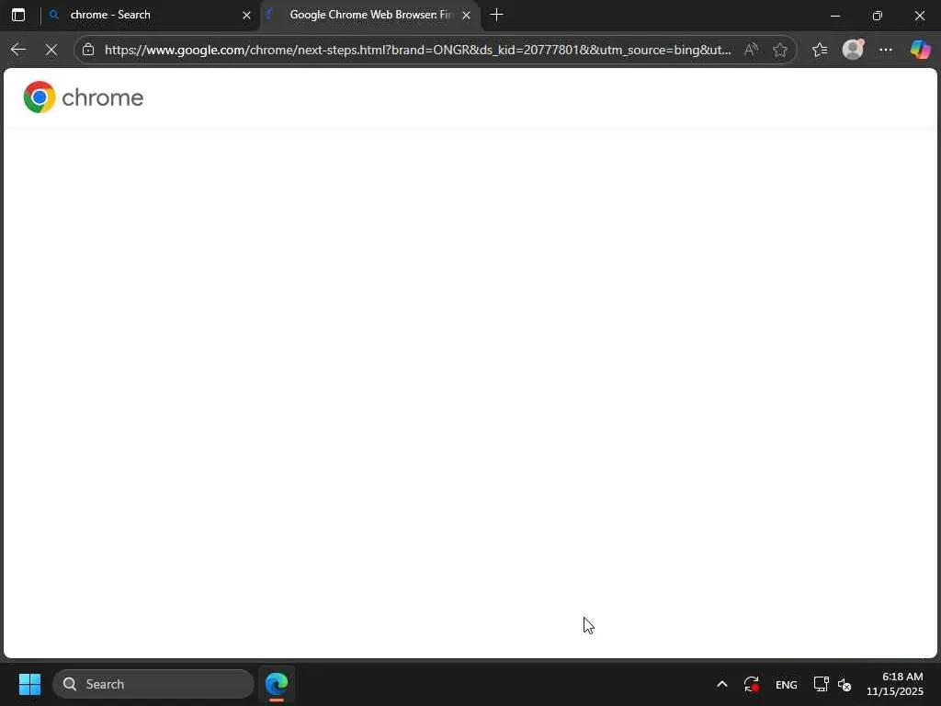
Task: Open the sync update tray icon
Action: click(752, 684)
